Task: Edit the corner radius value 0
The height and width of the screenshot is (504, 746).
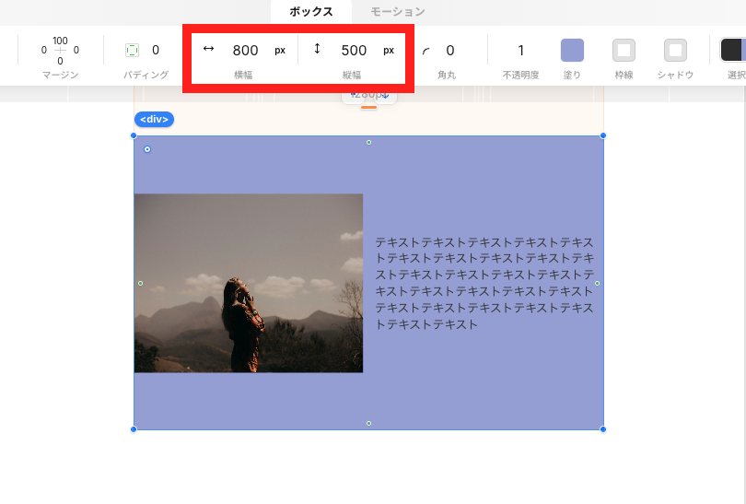Action: pos(450,51)
